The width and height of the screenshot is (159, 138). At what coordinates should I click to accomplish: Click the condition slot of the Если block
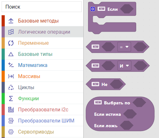click(127, 9)
